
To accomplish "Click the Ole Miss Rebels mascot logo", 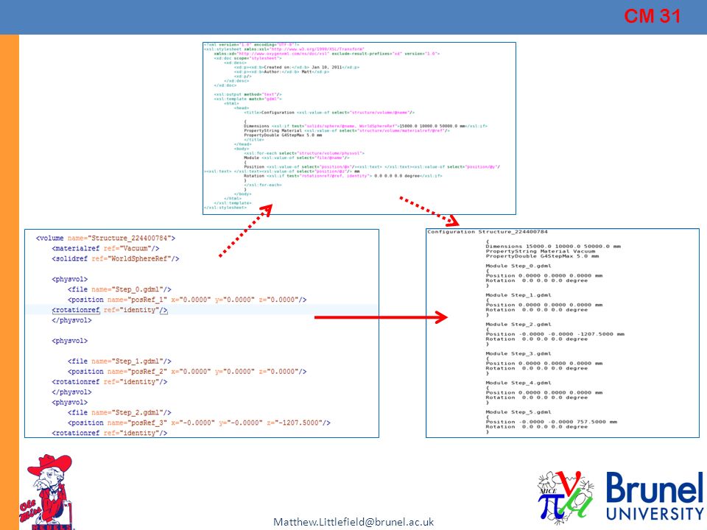I will pyautogui.click(x=46, y=492).
